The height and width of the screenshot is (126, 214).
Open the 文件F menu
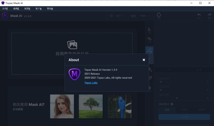[5, 8]
